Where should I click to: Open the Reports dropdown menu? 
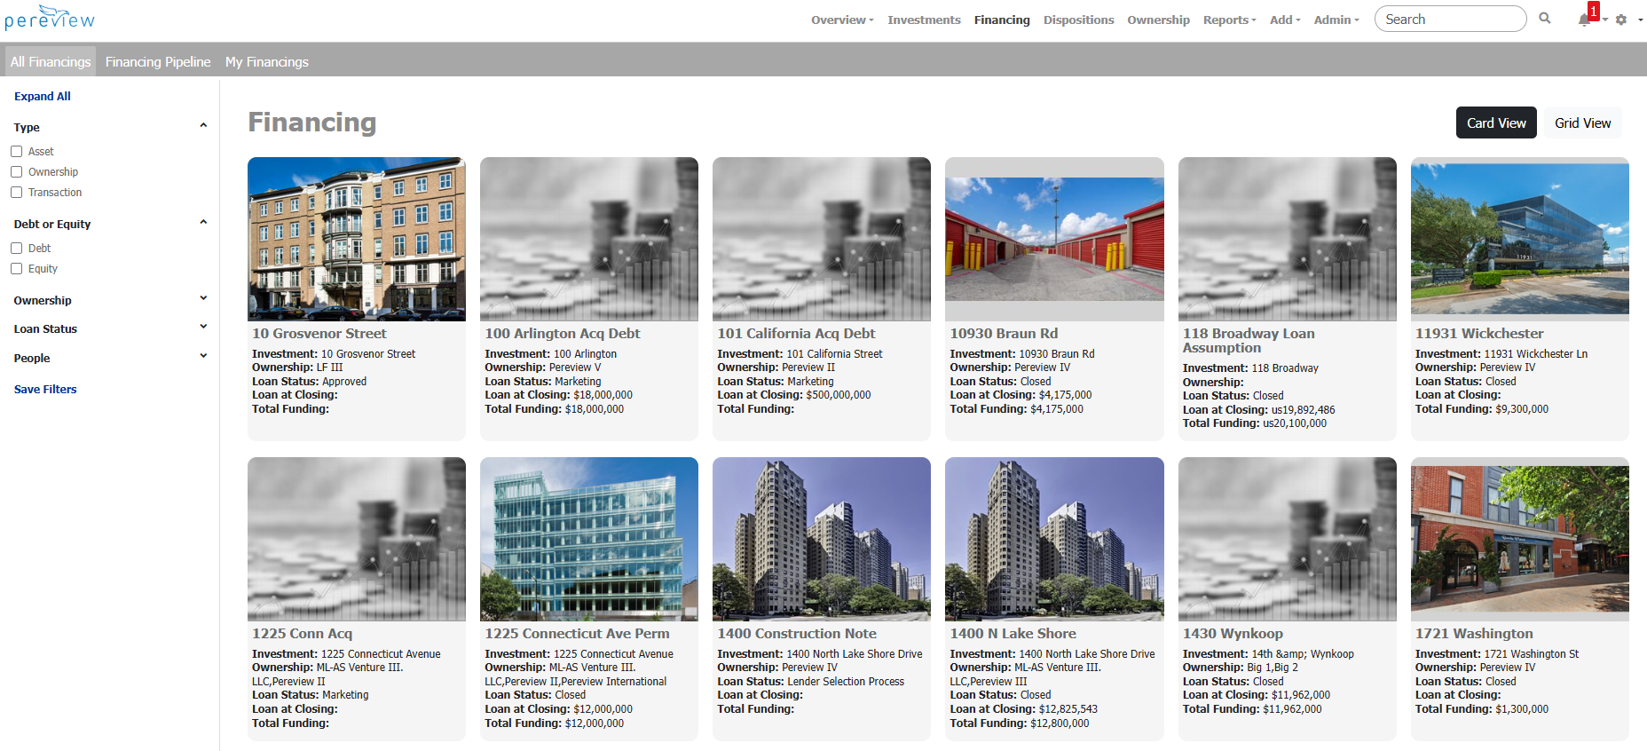coord(1229,20)
